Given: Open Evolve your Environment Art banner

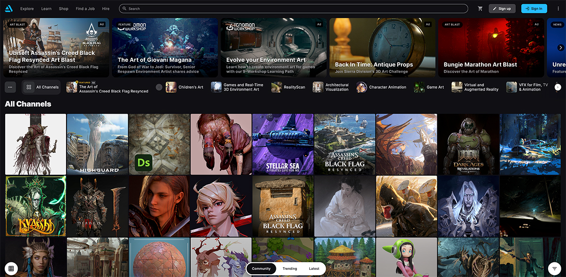Looking at the screenshot, I should (x=274, y=47).
